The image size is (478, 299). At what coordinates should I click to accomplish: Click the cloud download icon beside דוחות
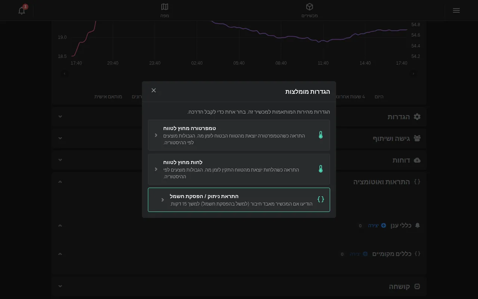(417, 160)
